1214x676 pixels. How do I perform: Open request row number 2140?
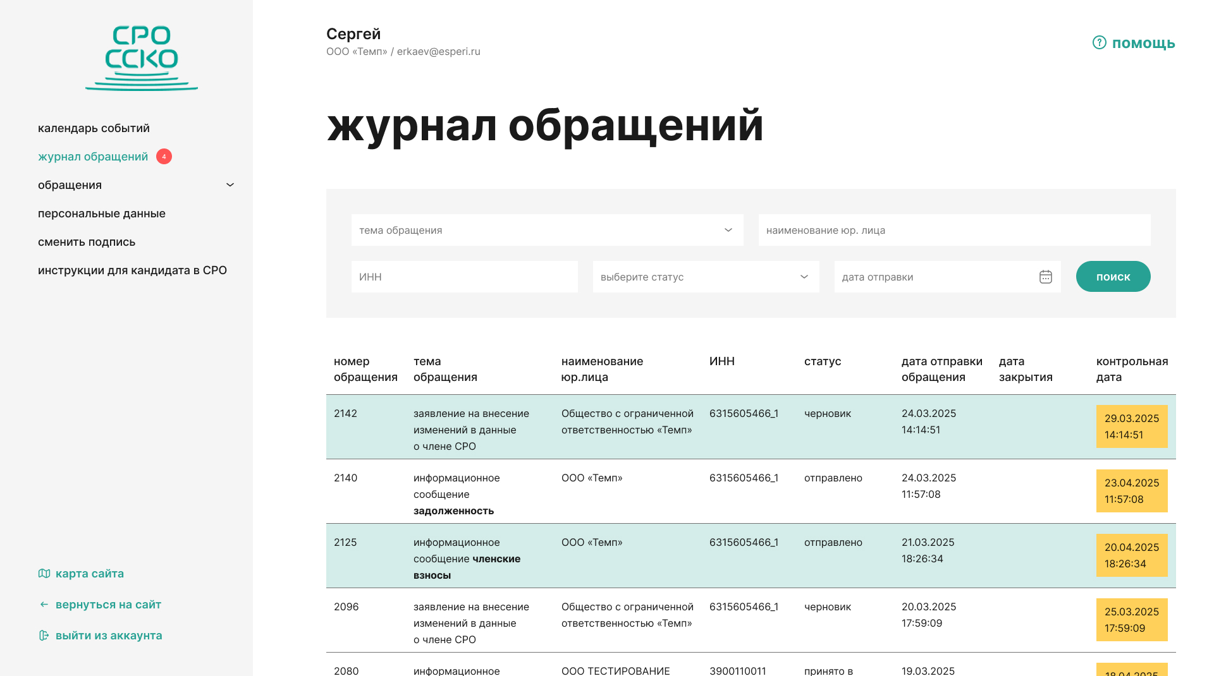click(x=346, y=478)
